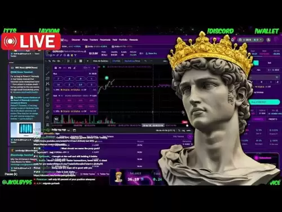The image size is (282, 212).
Task: Open Rewards in the top navigation
Action: pyautogui.click(x=134, y=40)
